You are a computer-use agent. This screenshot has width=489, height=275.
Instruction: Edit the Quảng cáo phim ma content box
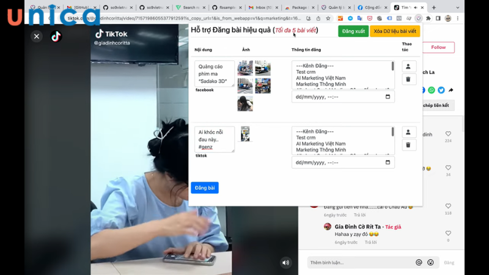click(x=215, y=73)
